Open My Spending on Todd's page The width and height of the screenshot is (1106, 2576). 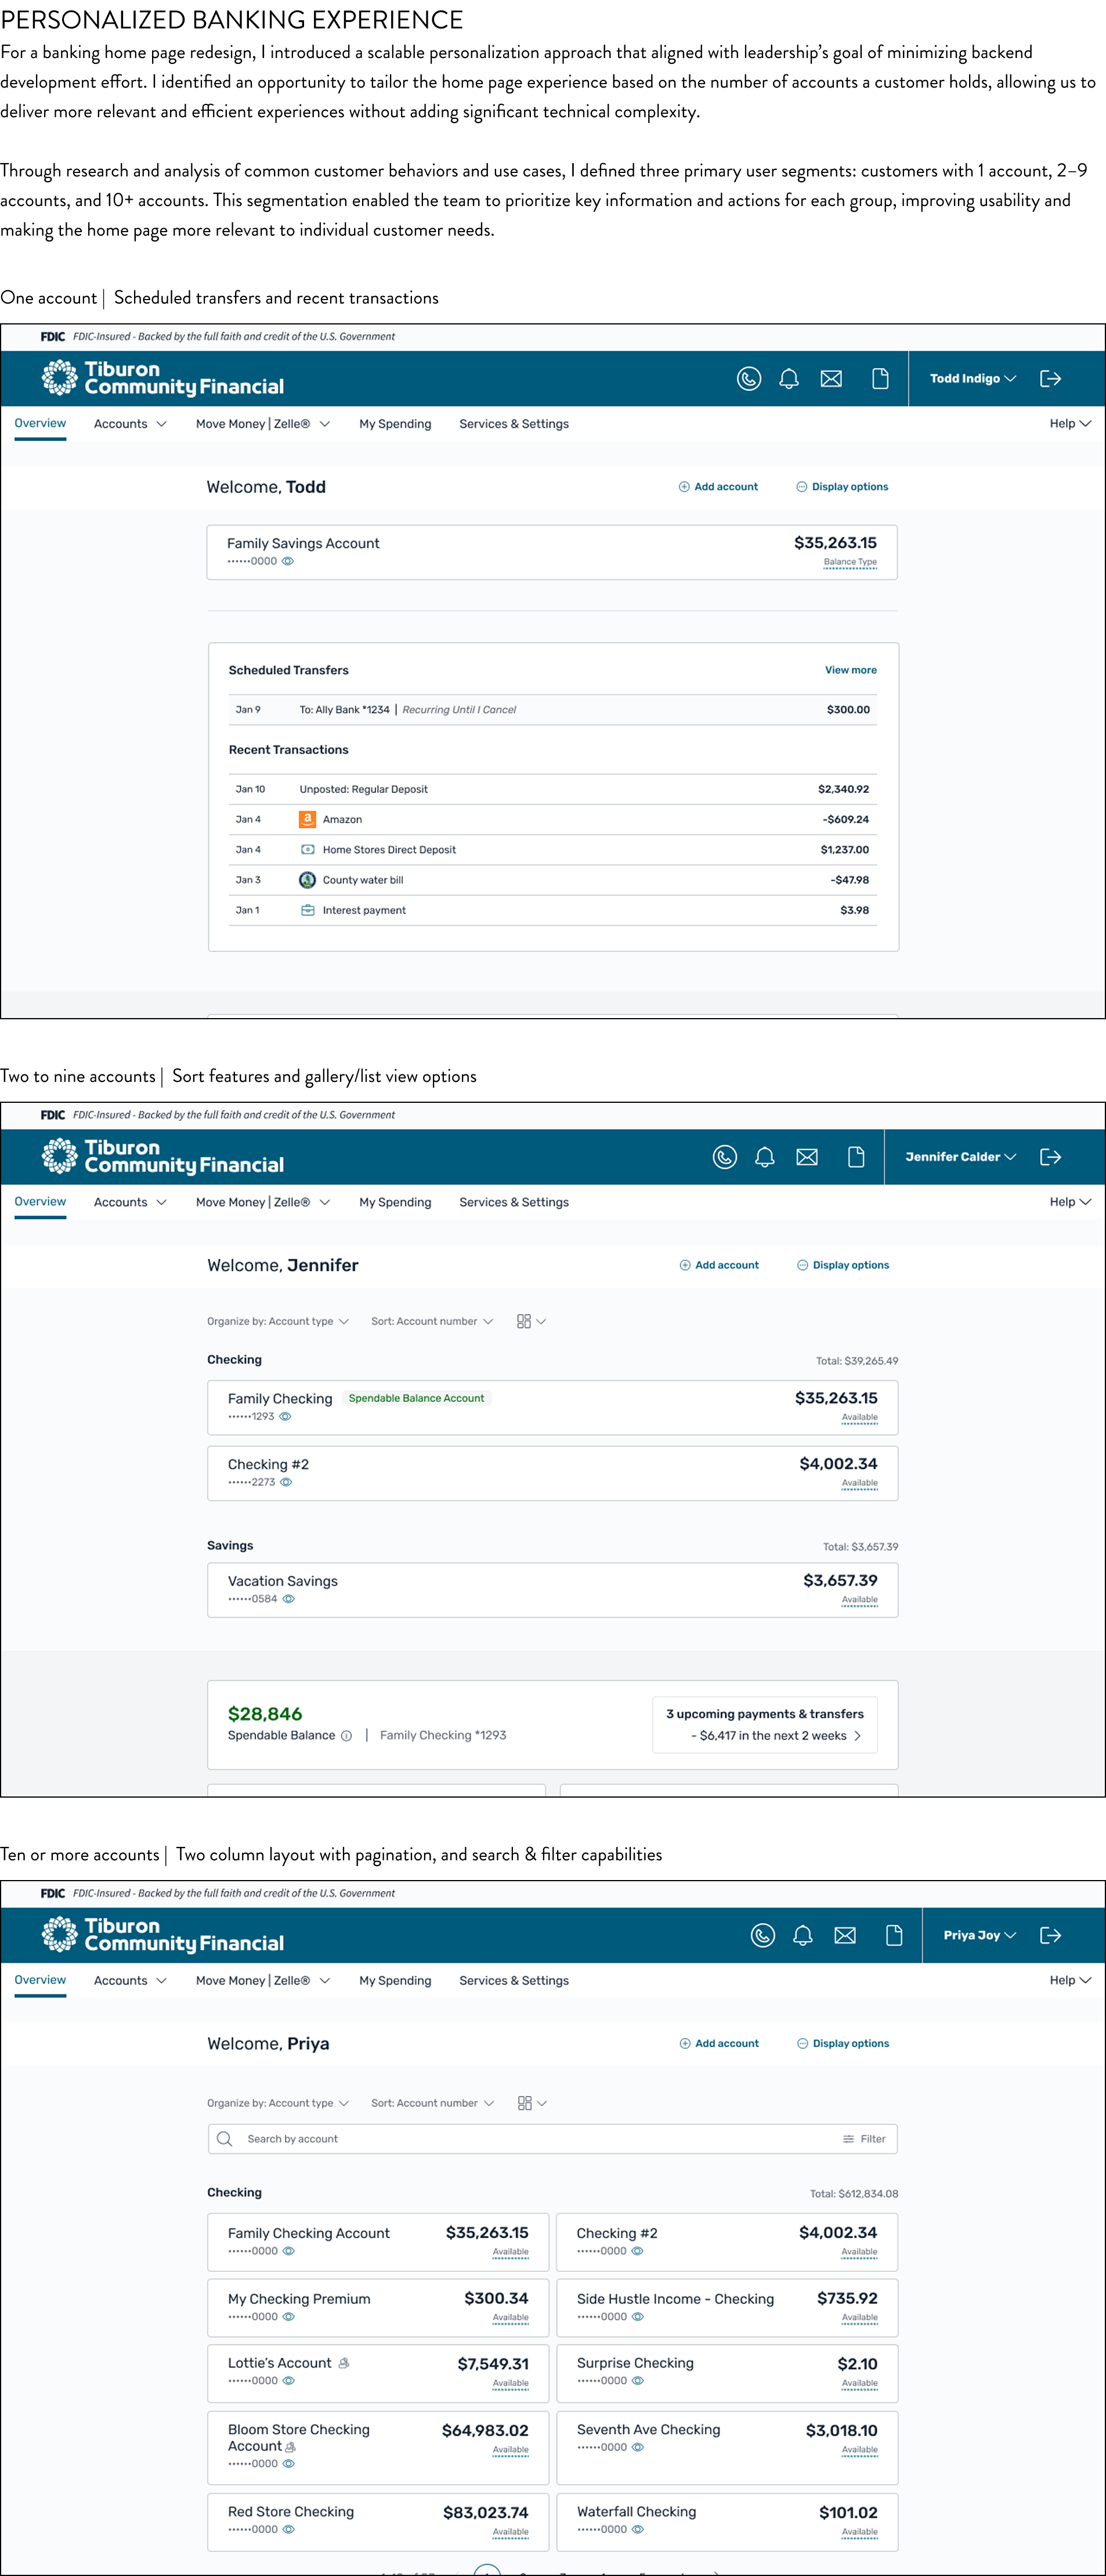click(x=395, y=424)
